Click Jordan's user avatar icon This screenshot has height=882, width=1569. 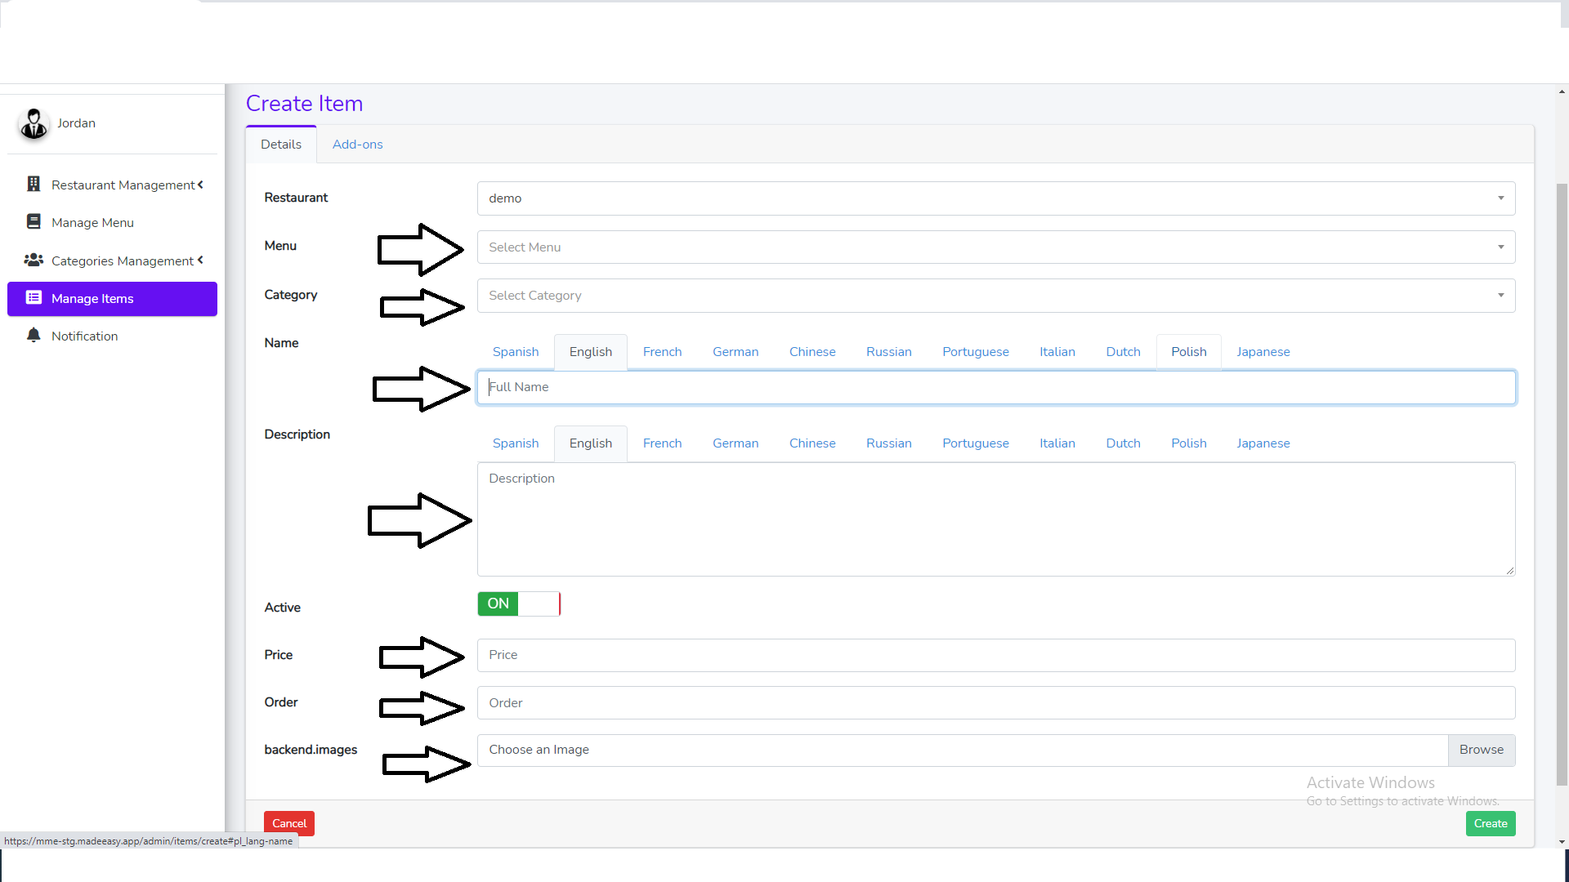click(34, 123)
